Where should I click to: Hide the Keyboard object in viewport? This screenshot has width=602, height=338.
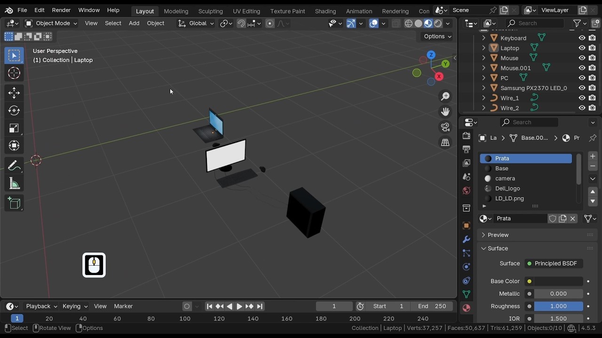click(x=582, y=38)
